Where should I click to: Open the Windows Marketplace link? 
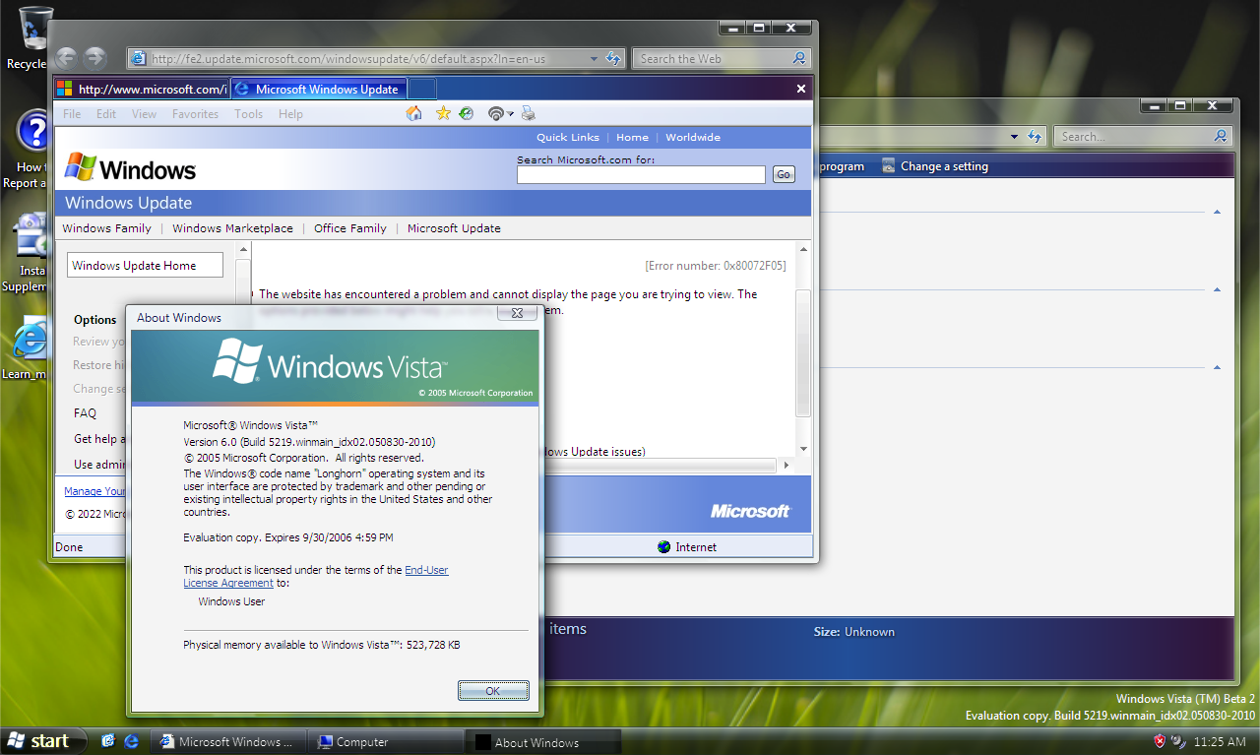click(x=232, y=228)
